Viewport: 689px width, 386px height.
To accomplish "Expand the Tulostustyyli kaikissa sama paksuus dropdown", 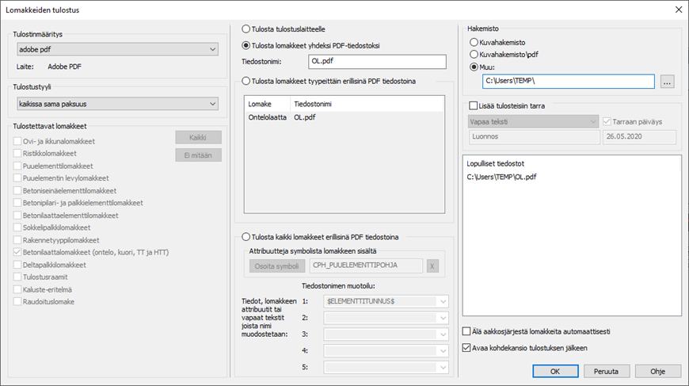I will coord(117,103).
